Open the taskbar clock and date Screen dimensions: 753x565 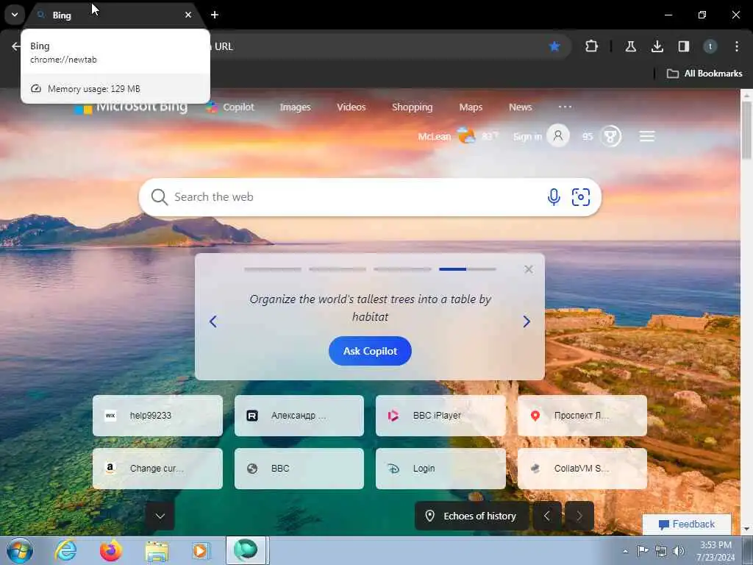pos(716,551)
